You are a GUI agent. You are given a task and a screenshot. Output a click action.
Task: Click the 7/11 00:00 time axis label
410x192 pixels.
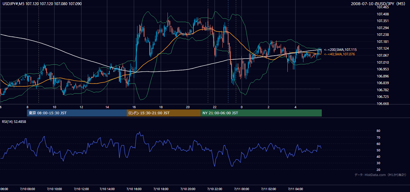[242, 189]
